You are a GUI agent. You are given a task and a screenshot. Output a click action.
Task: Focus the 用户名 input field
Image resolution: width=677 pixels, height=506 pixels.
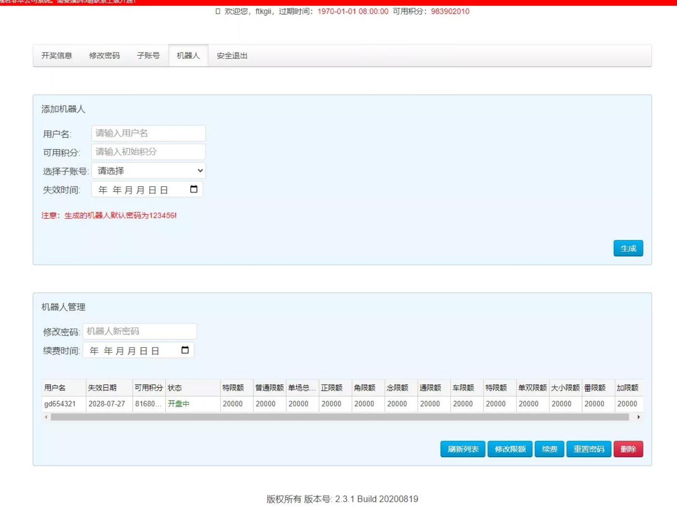point(148,133)
